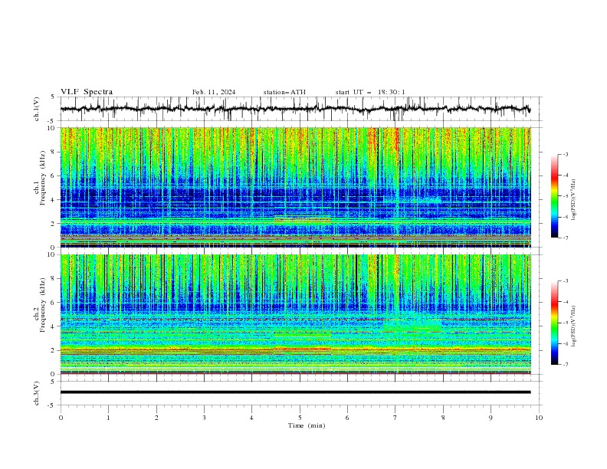
Task: Click the 'station=ATH' label
Action: click(284, 92)
